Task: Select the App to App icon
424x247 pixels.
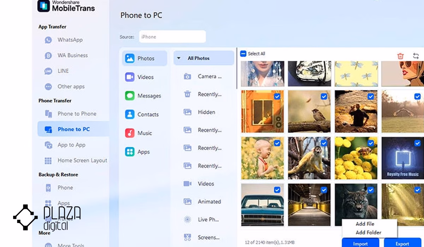Action: click(x=48, y=145)
